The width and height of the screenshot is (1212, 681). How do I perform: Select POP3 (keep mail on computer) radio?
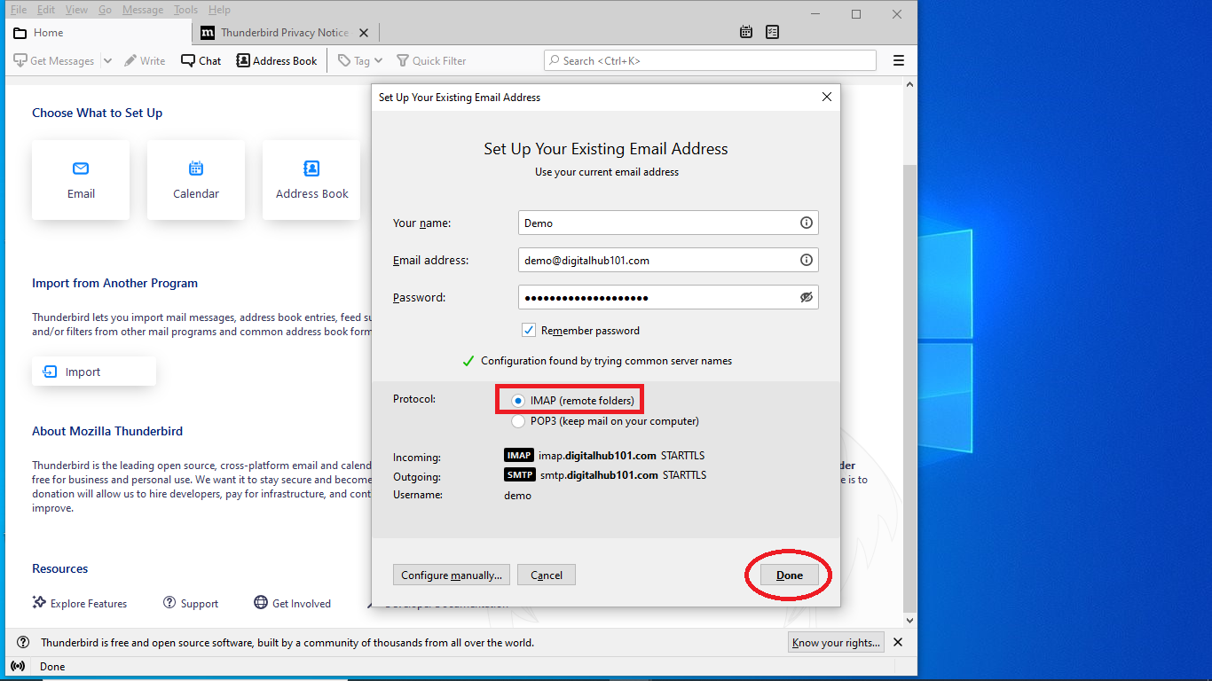[x=518, y=421]
